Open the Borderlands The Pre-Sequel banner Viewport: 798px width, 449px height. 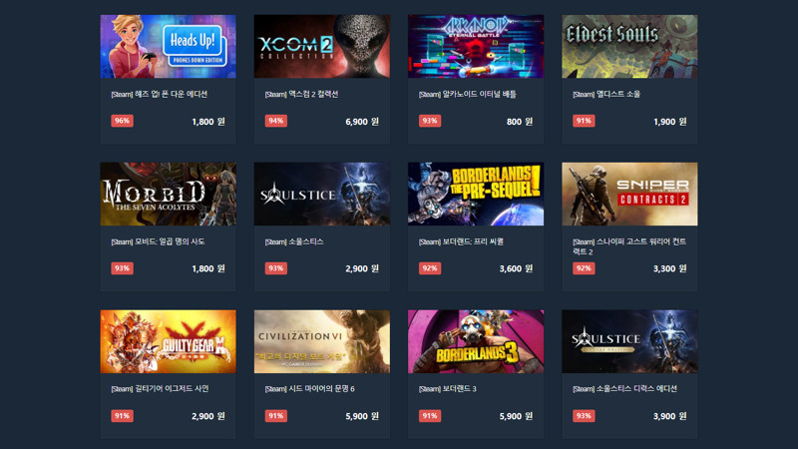pyautogui.click(x=476, y=194)
